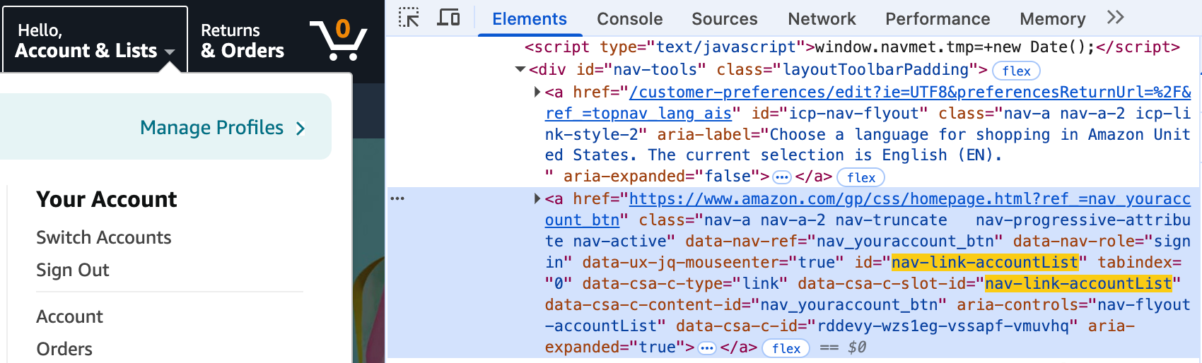Switch to the Sources tab
Screen dimensions: 1202x363
click(724, 19)
